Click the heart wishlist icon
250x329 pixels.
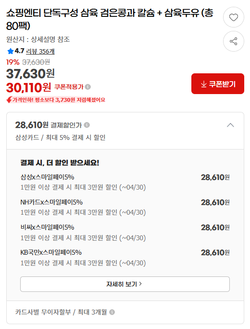(233, 17)
